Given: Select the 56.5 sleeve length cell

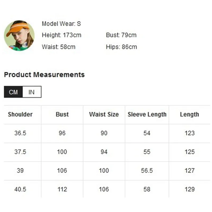Looking at the screenshot, I should point(147,171).
